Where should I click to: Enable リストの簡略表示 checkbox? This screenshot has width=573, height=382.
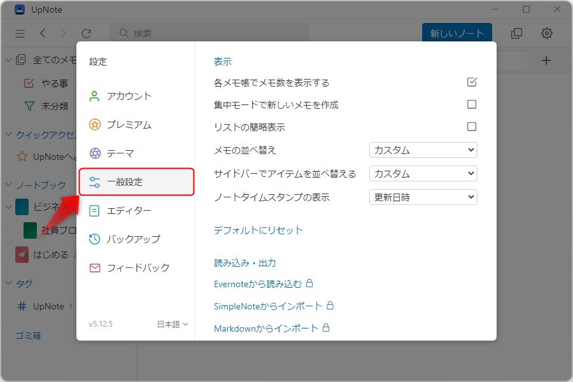point(472,127)
